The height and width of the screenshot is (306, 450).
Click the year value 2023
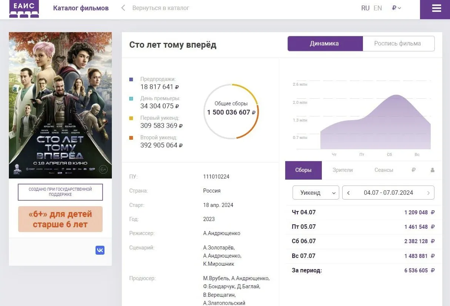(x=209, y=219)
